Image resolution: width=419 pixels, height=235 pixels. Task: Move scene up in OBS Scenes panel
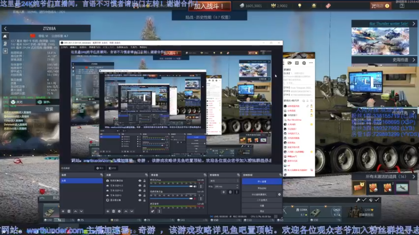[75, 211]
